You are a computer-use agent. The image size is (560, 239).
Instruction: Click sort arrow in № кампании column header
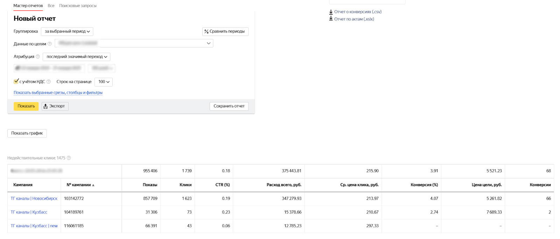[93, 185]
